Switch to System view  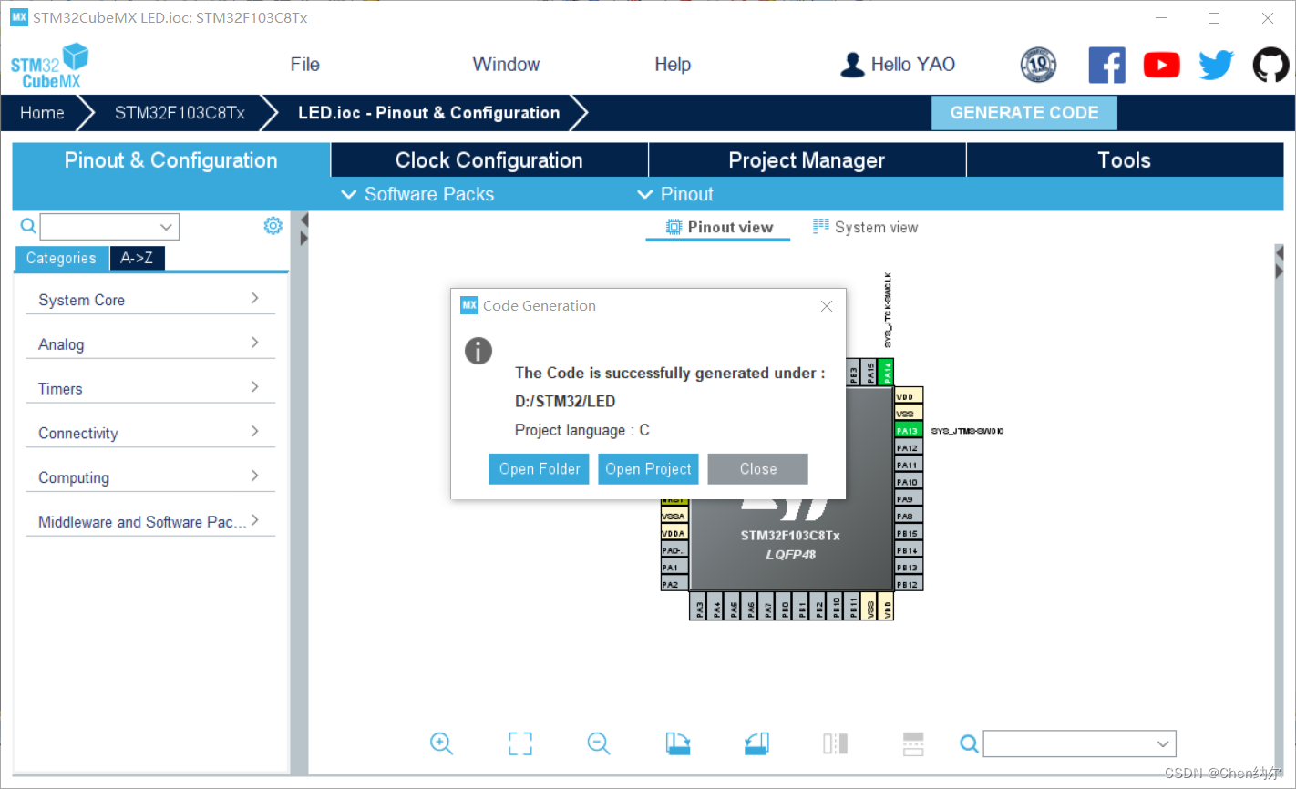pyautogui.click(x=866, y=227)
